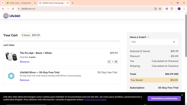Switch to the Verify Codes SimplyCodes tab
This screenshot has width=187, height=105.
pyautogui.click(x=20, y=3)
